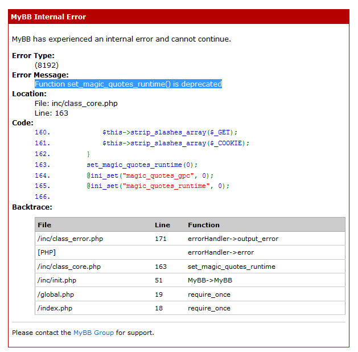Click the /global.php backtrace cell
This screenshot has height=352, width=358.
[x=56, y=294]
